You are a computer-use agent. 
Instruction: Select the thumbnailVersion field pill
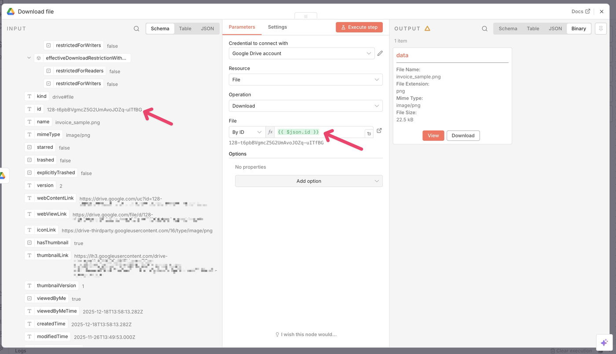click(52, 286)
